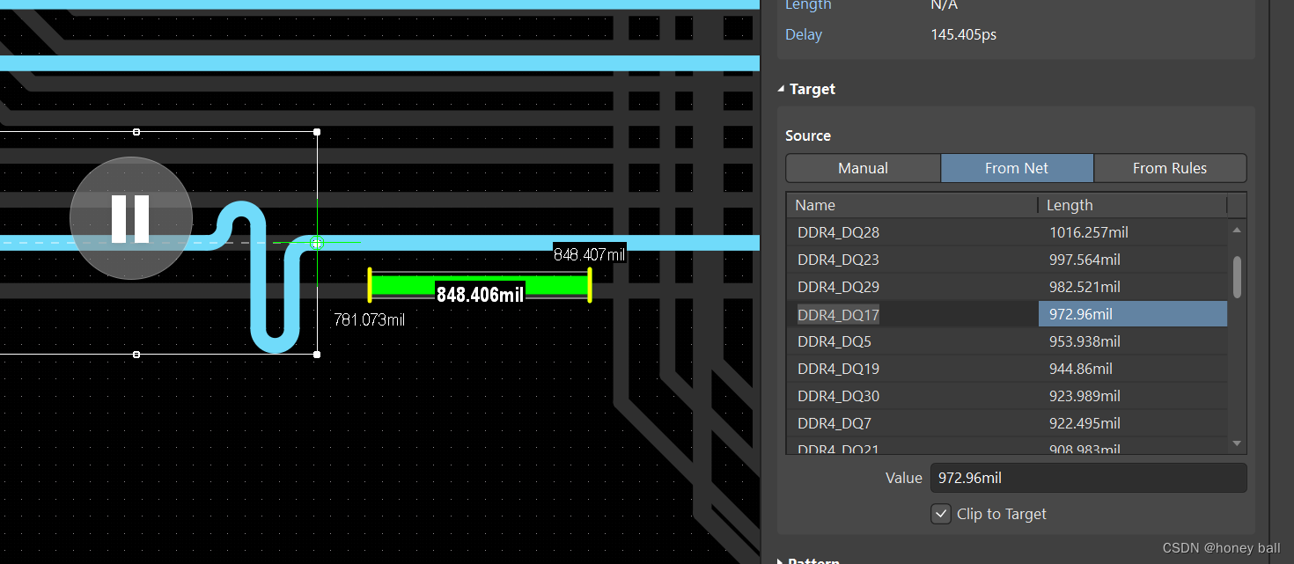
Task: Sort the list by Length column
Action: (1070, 204)
